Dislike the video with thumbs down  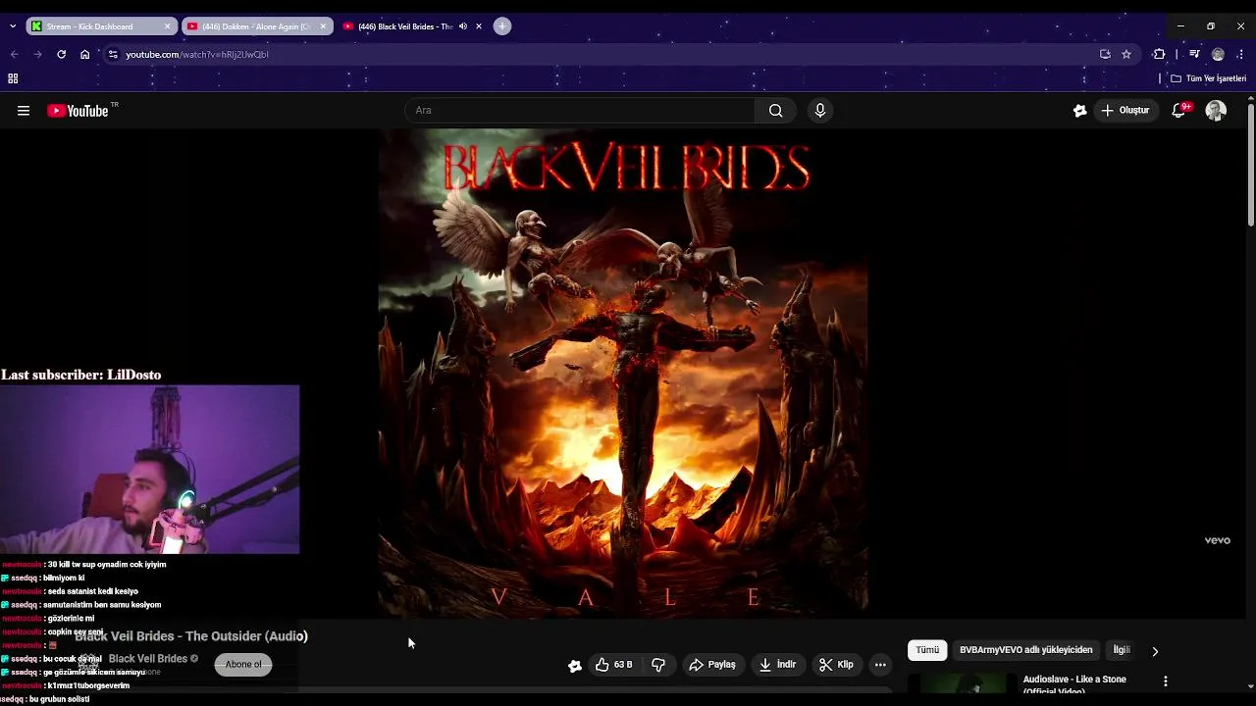pyautogui.click(x=658, y=665)
